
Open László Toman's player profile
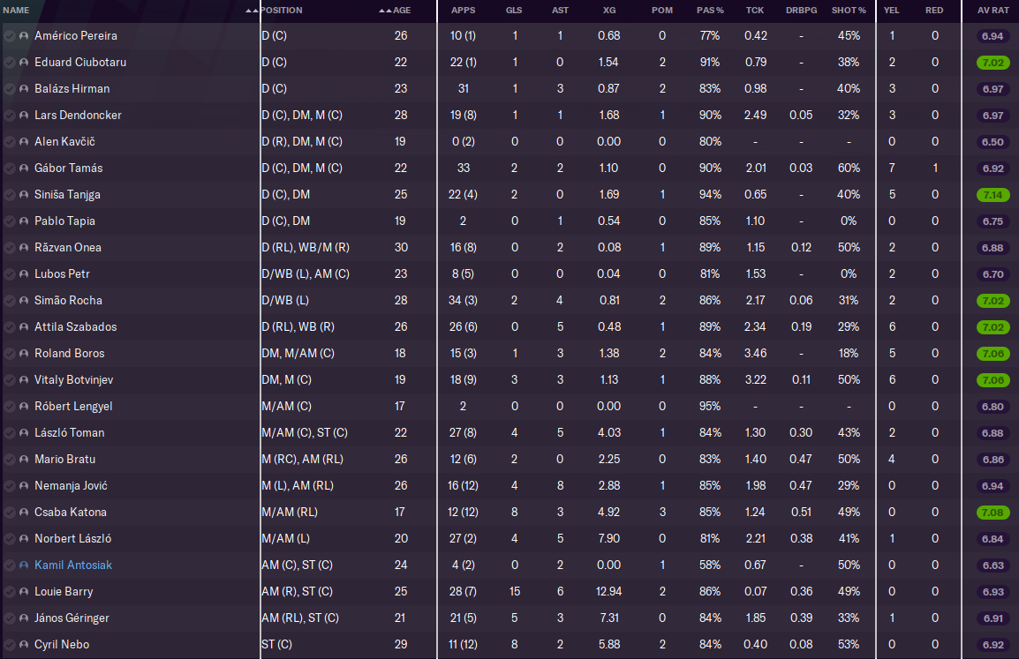click(x=69, y=433)
